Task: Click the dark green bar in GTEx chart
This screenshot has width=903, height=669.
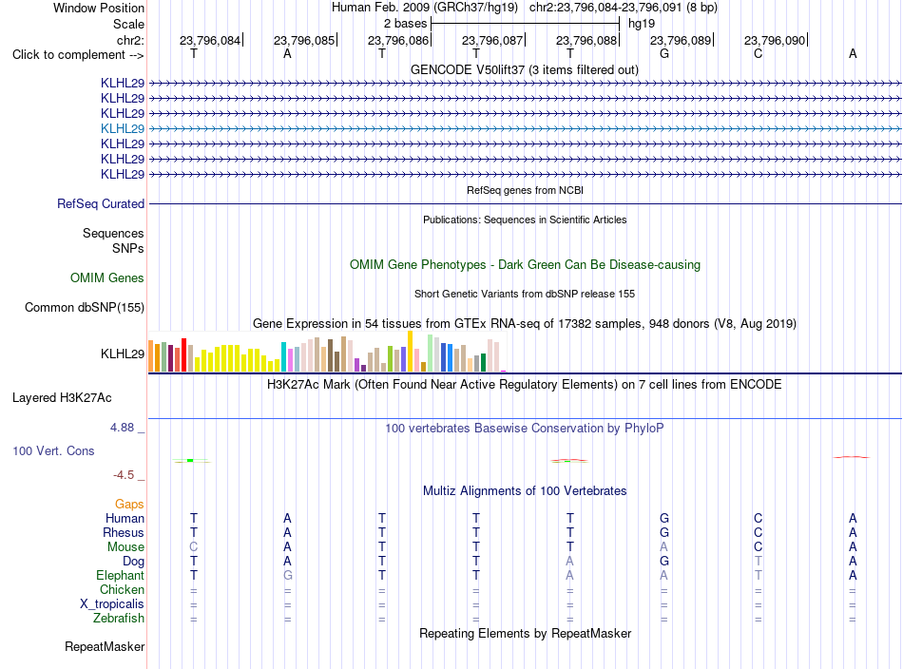Action: click(483, 363)
